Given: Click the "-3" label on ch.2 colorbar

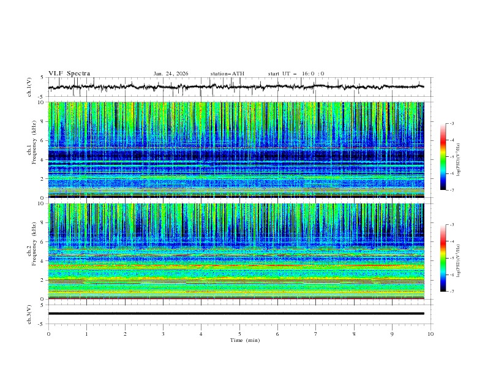Looking at the screenshot, I should (452, 225).
